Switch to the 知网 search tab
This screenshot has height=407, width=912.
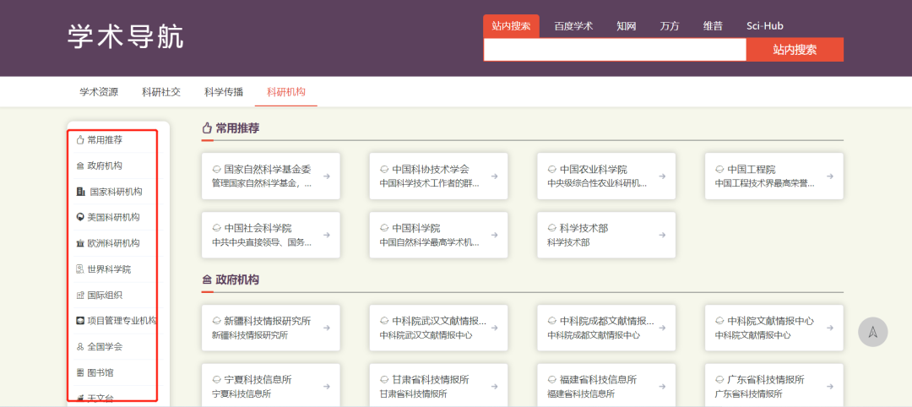627,26
